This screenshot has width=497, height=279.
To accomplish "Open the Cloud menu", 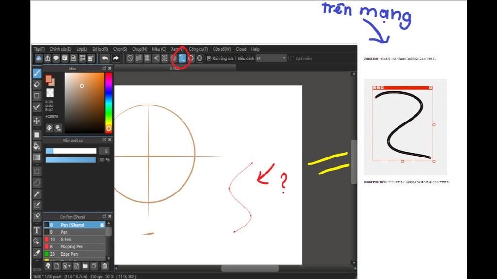I will pyautogui.click(x=241, y=49).
